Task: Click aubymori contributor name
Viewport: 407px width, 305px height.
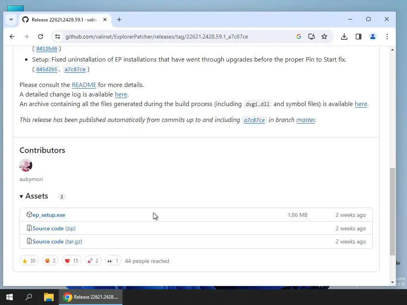Action: tap(31, 179)
